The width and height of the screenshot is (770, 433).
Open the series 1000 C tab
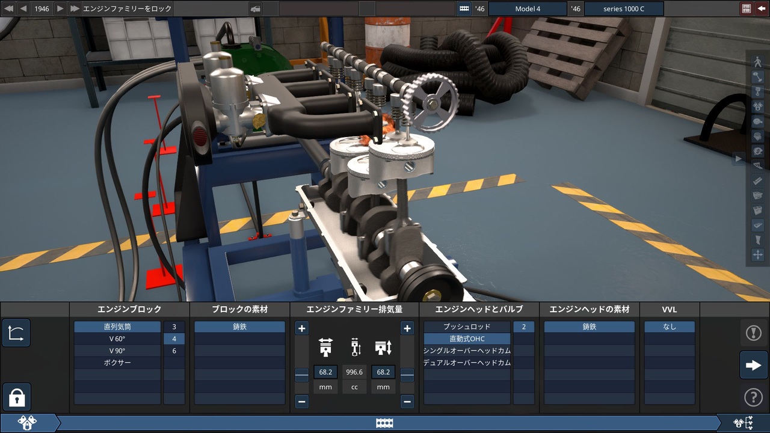tap(624, 9)
